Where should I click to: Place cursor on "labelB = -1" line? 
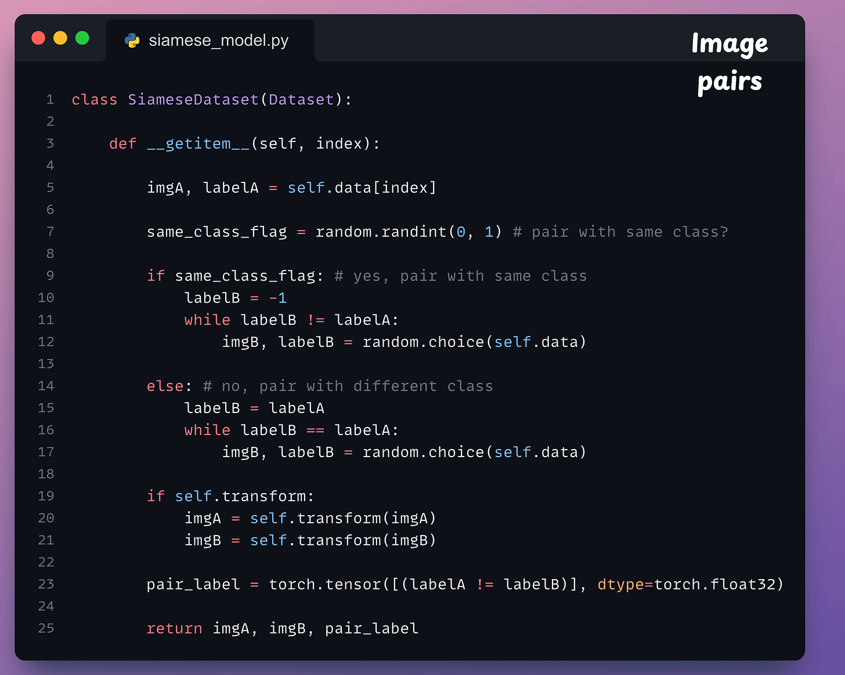click(x=235, y=298)
